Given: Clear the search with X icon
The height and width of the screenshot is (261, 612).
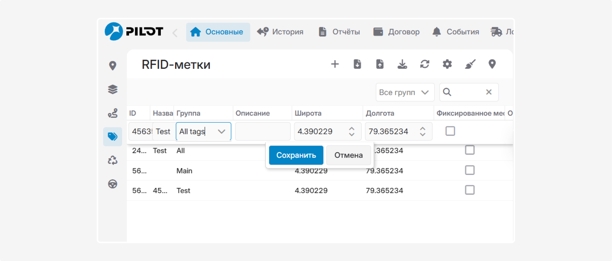Looking at the screenshot, I should (x=489, y=92).
